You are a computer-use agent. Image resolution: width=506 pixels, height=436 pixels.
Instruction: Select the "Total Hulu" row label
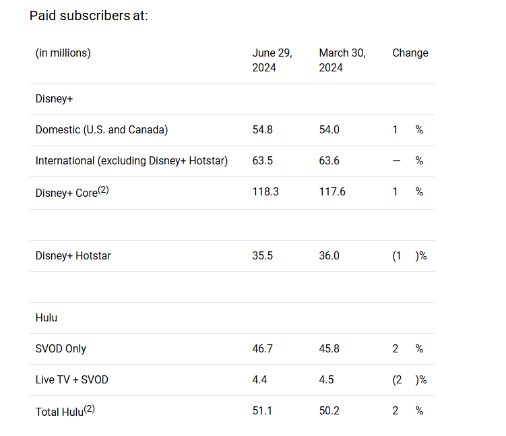[x=65, y=411]
